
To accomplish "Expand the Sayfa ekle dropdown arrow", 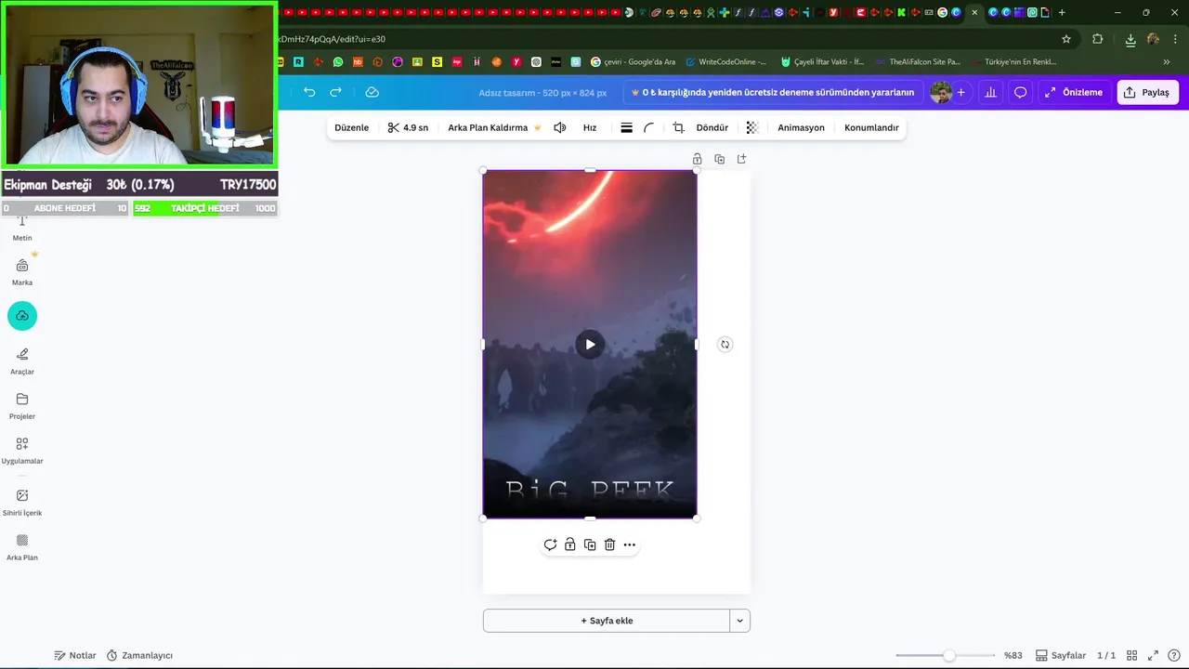I will [740, 621].
